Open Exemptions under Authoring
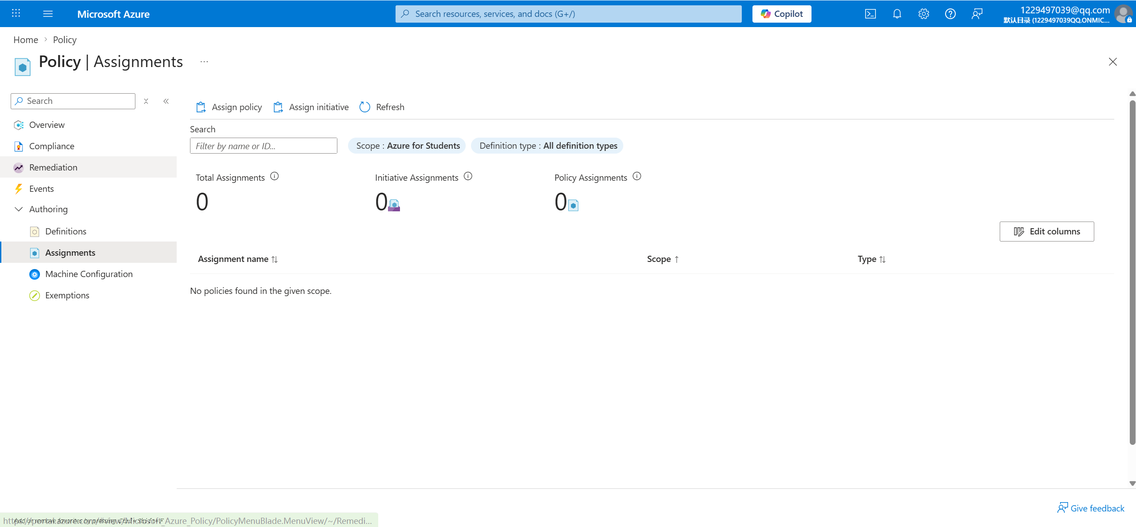Image resolution: width=1136 pixels, height=527 pixels. click(89, 295)
